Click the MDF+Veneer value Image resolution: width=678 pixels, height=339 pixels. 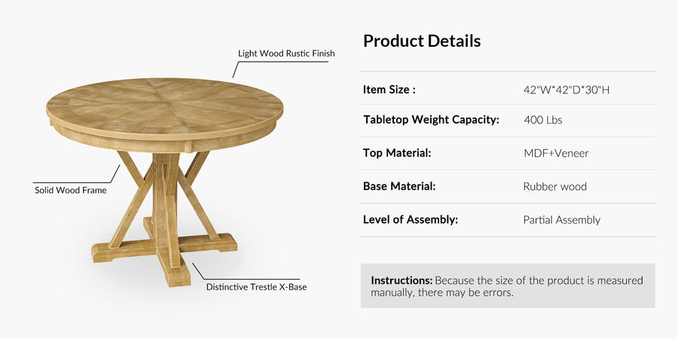[556, 153]
